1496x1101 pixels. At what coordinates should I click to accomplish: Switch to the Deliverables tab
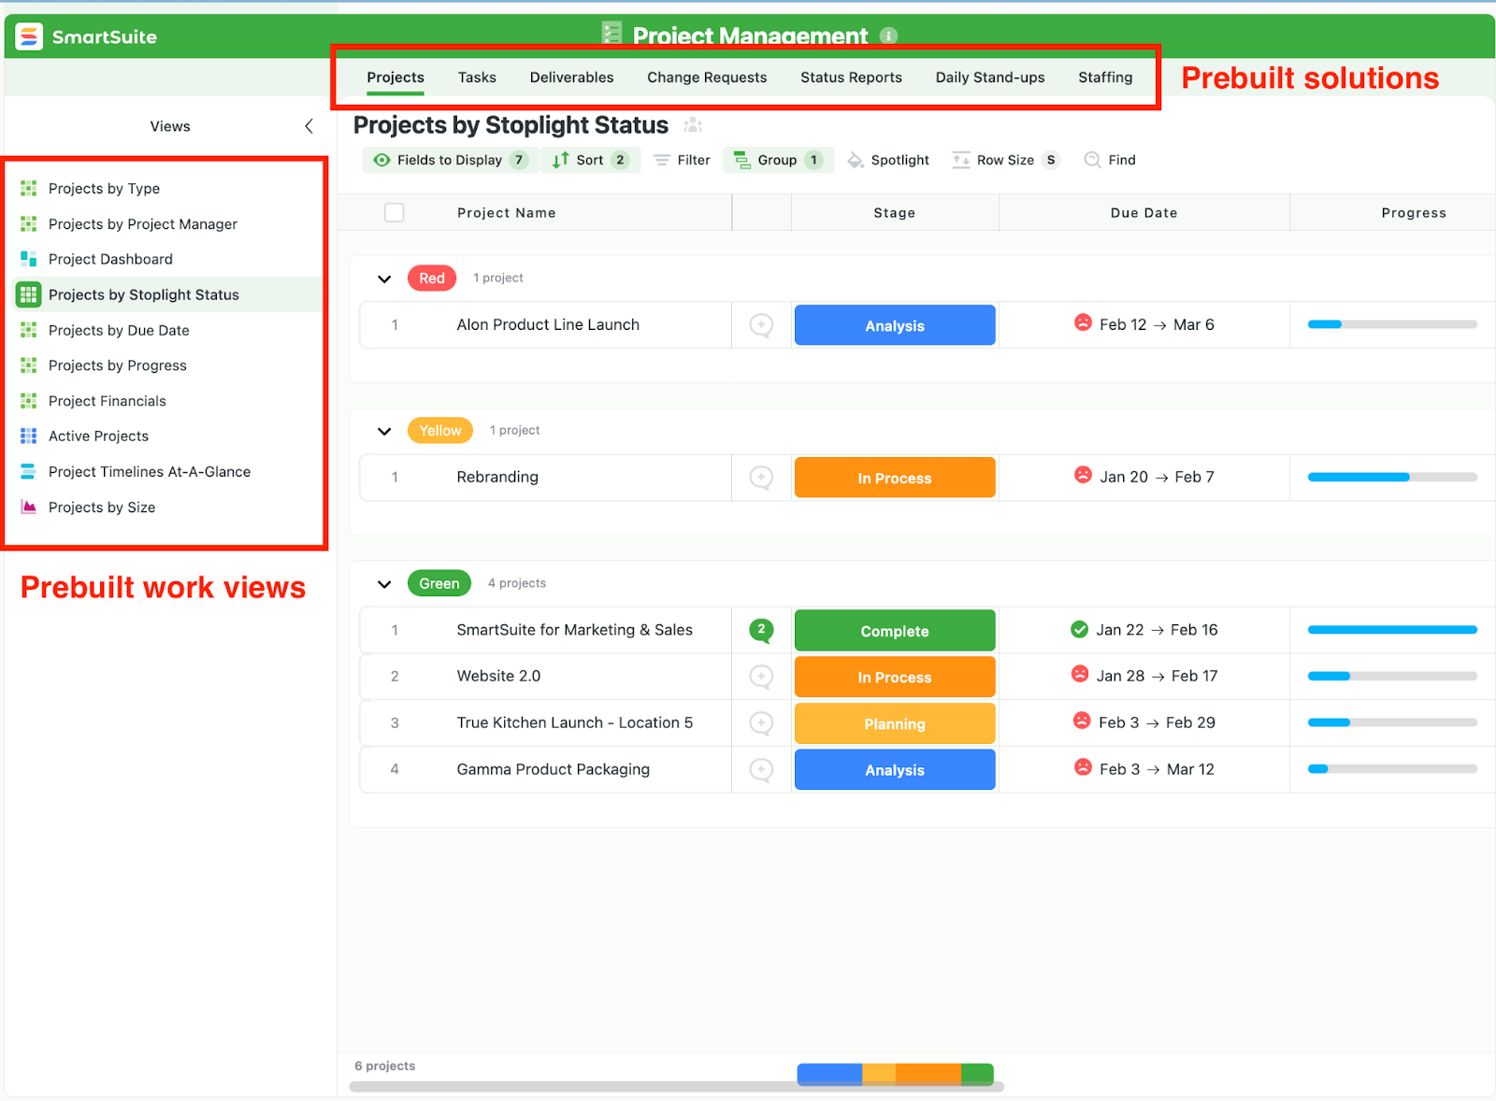[x=571, y=78]
